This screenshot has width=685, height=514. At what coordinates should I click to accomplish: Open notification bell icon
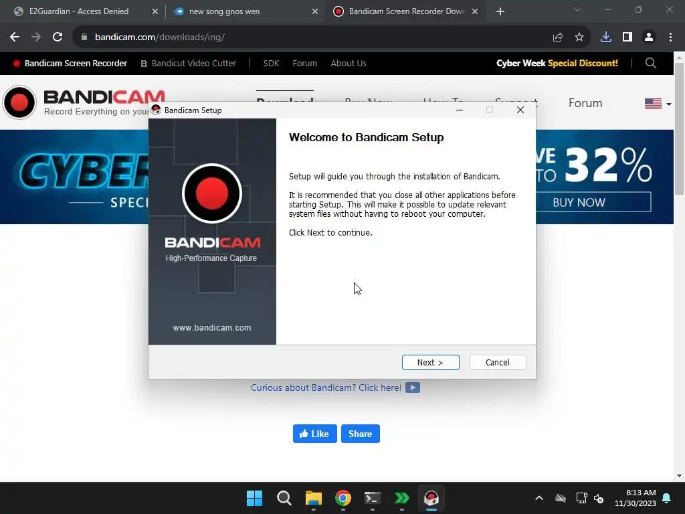[x=667, y=498]
